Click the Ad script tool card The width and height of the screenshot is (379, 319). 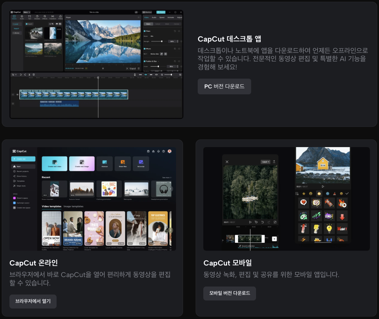click(x=141, y=164)
